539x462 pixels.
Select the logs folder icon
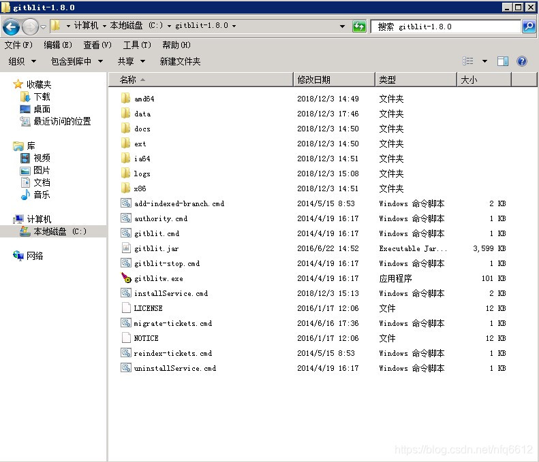click(125, 173)
